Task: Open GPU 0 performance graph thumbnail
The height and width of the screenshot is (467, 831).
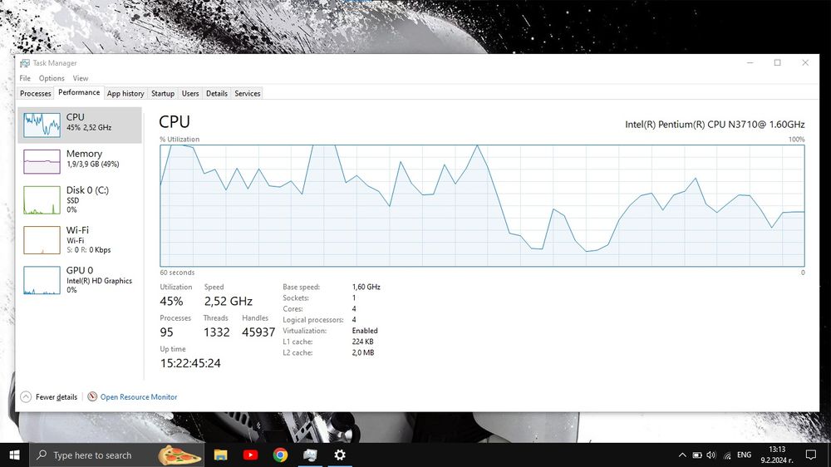Action: [x=42, y=280]
